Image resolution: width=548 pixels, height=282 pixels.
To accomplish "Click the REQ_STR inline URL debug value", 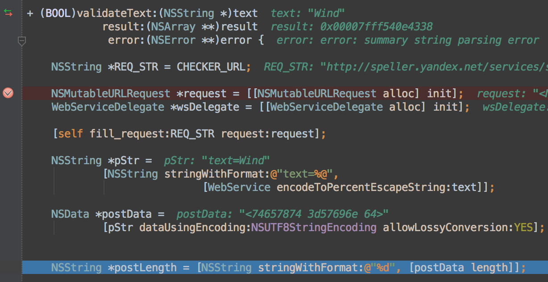I will point(406,67).
